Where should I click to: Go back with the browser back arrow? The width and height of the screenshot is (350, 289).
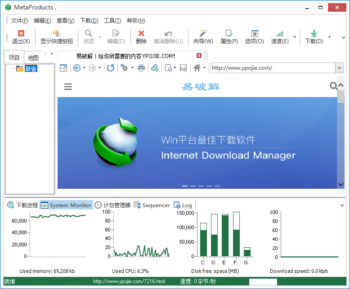(77, 68)
